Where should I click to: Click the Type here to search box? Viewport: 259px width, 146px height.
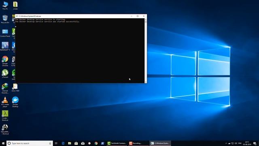(30, 143)
